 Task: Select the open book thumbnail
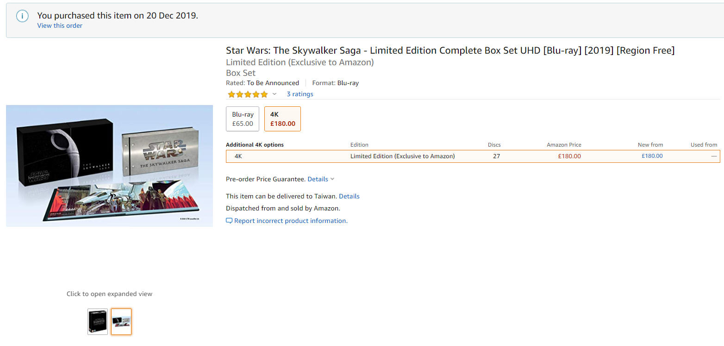[121, 321]
